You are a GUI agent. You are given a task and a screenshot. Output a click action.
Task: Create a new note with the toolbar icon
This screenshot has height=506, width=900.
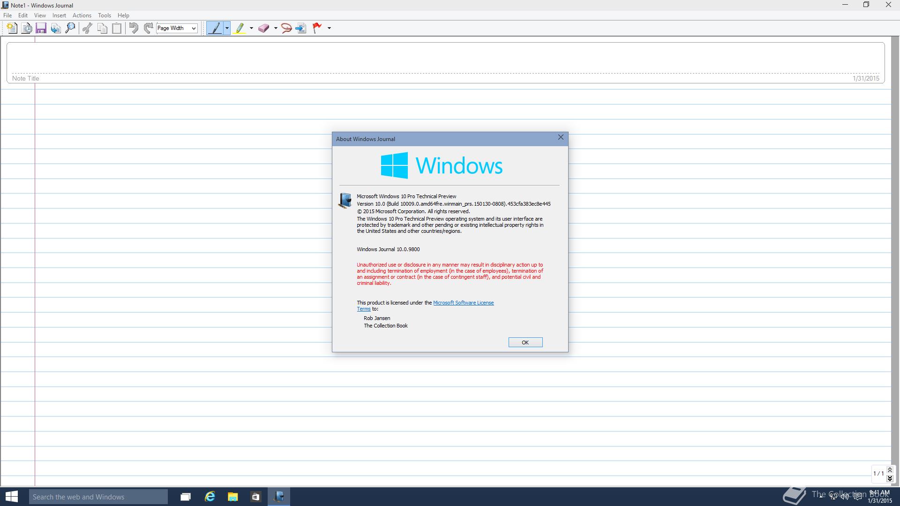coord(12,28)
